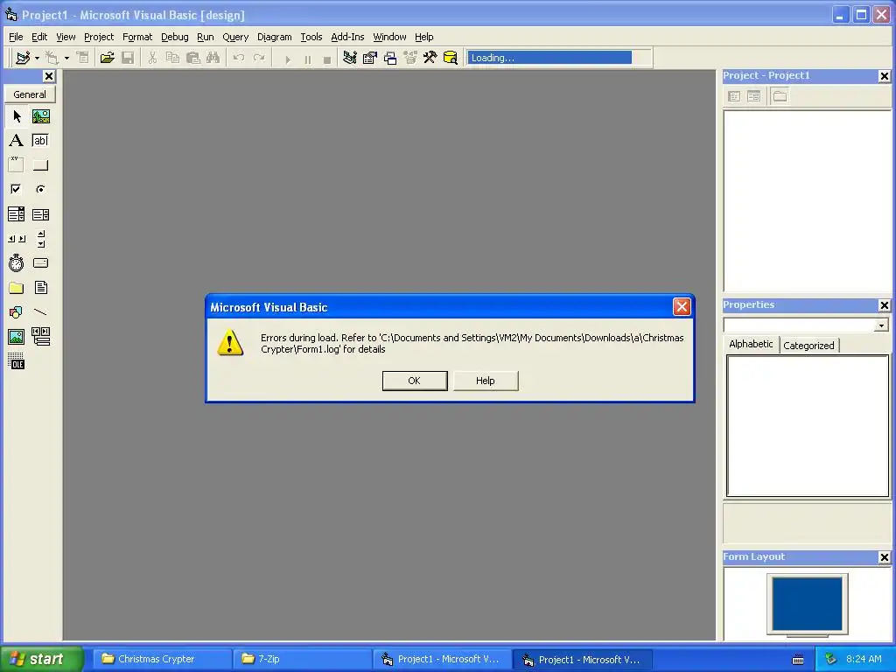Screen dimensions: 896x672
Task: Toggle Folders in Project panel
Action: [780, 96]
